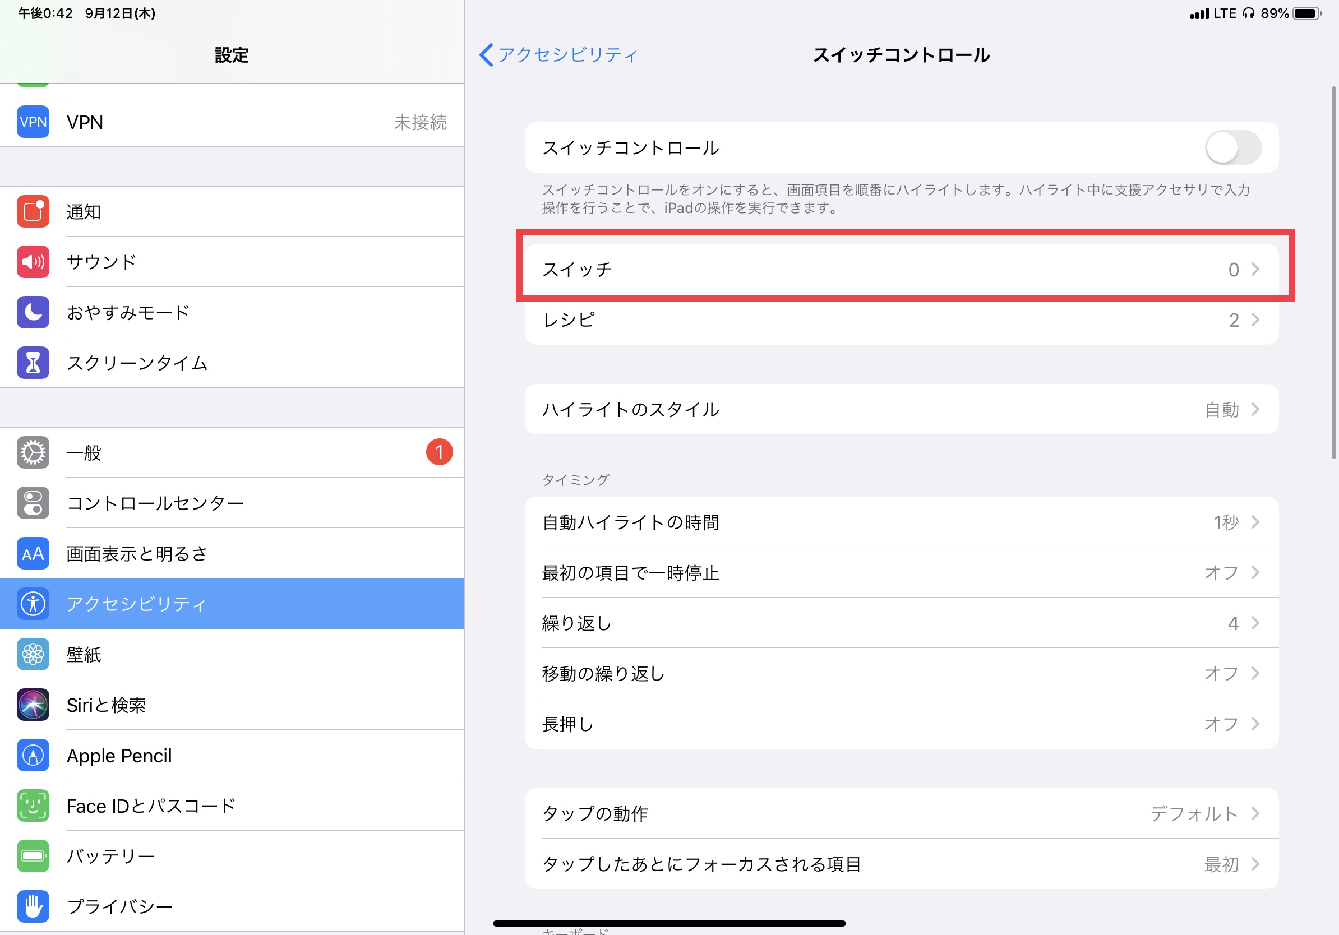Tap the Face IDとパスコード icon
The image size is (1339, 935).
[33, 806]
